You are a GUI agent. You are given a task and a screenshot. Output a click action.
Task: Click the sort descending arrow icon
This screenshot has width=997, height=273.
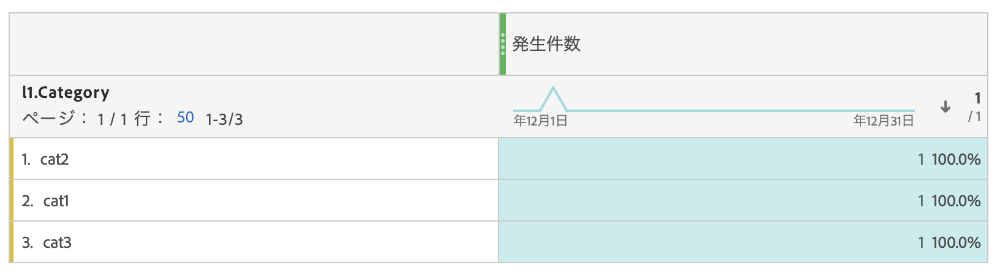(946, 107)
